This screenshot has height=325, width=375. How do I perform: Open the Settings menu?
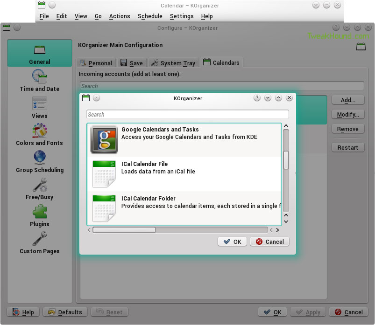(x=182, y=16)
